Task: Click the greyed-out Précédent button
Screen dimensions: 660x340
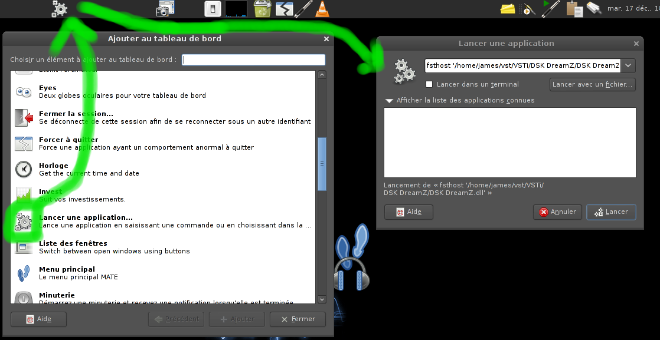Action: [176, 319]
